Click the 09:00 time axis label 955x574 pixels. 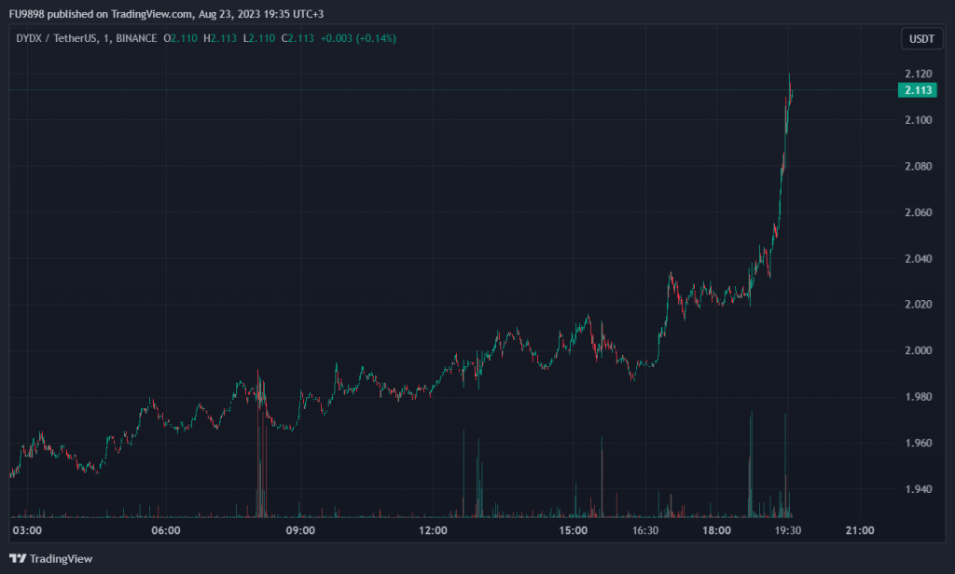(300, 531)
